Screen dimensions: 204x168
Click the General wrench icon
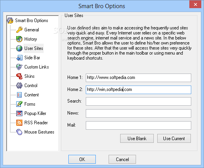click(x=19, y=30)
